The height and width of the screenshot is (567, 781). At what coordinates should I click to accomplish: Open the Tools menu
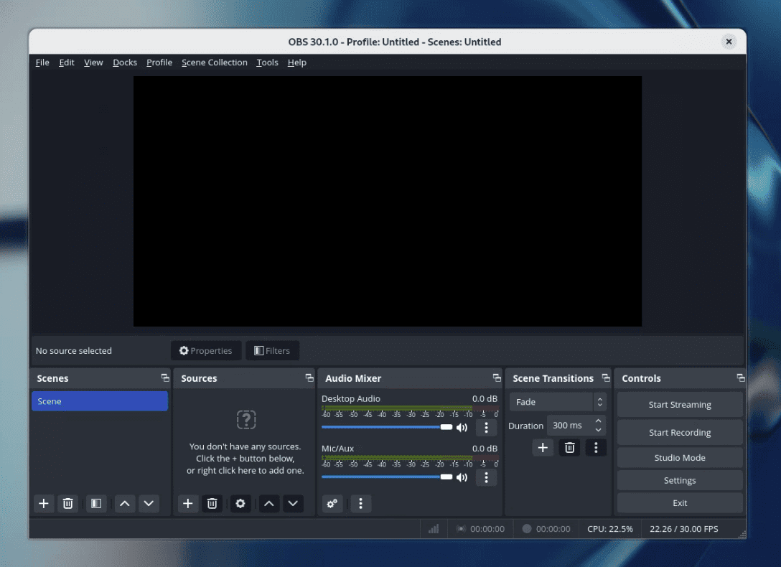[x=267, y=62]
